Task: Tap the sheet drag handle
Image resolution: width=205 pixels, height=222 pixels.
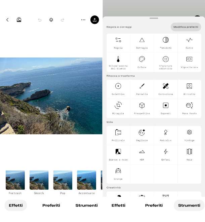Action: [x=154, y=18]
